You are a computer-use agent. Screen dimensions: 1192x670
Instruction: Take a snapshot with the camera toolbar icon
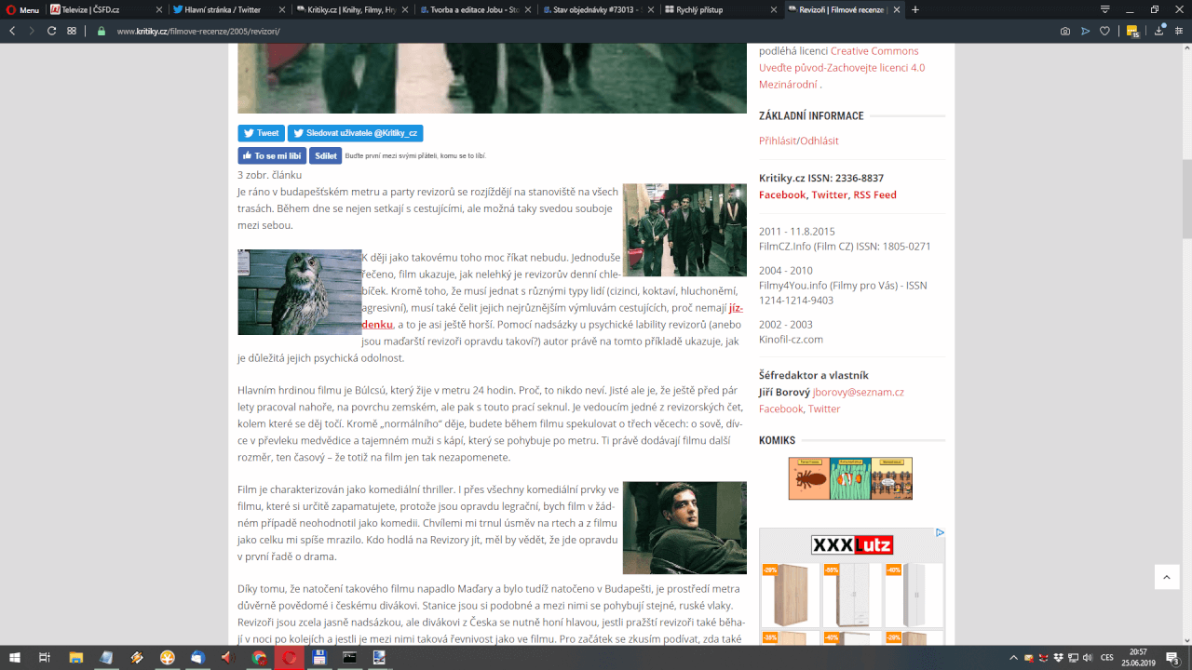[1064, 30]
